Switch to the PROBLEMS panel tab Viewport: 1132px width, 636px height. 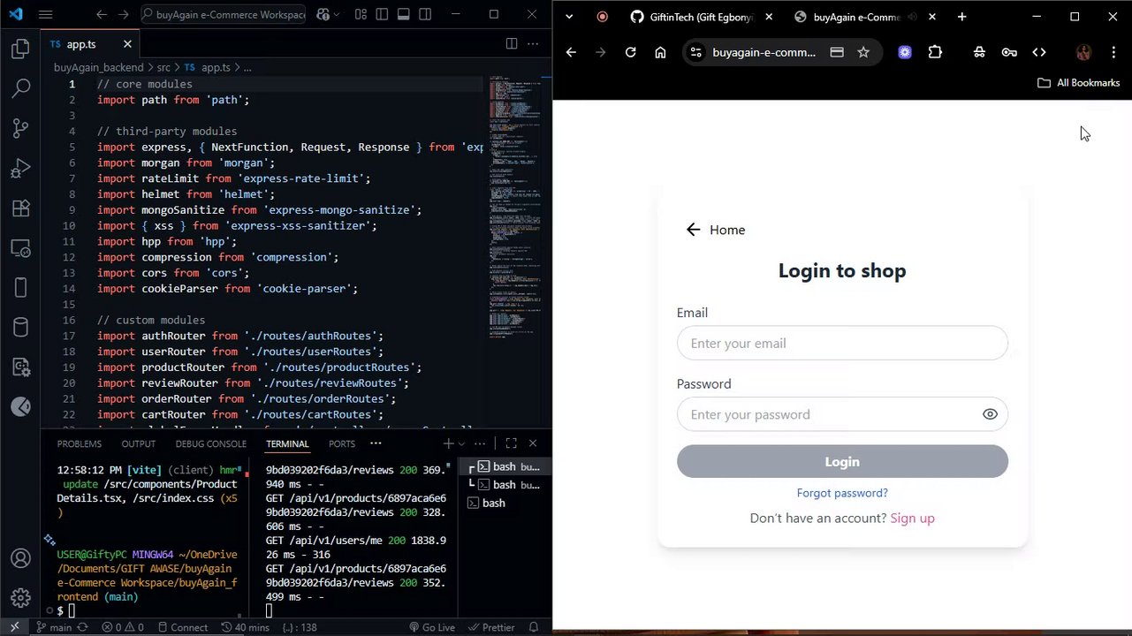(x=80, y=443)
